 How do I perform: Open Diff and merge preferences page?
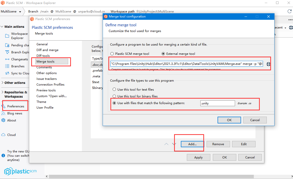click(x=47, y=50)
